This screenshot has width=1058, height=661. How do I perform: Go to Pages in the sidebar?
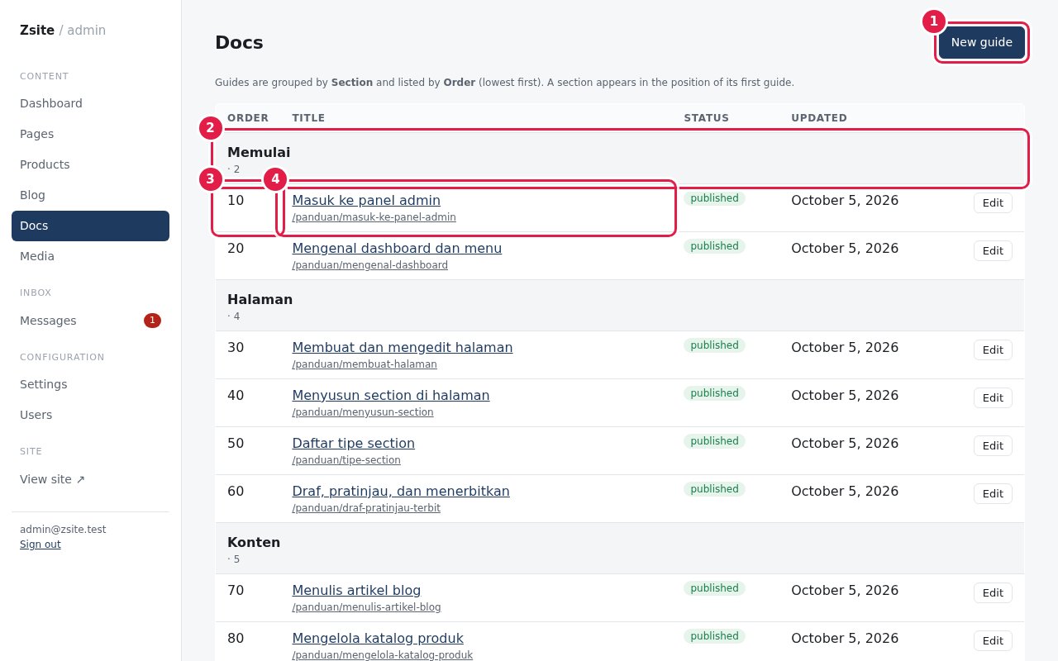click(x=90, y=134)
